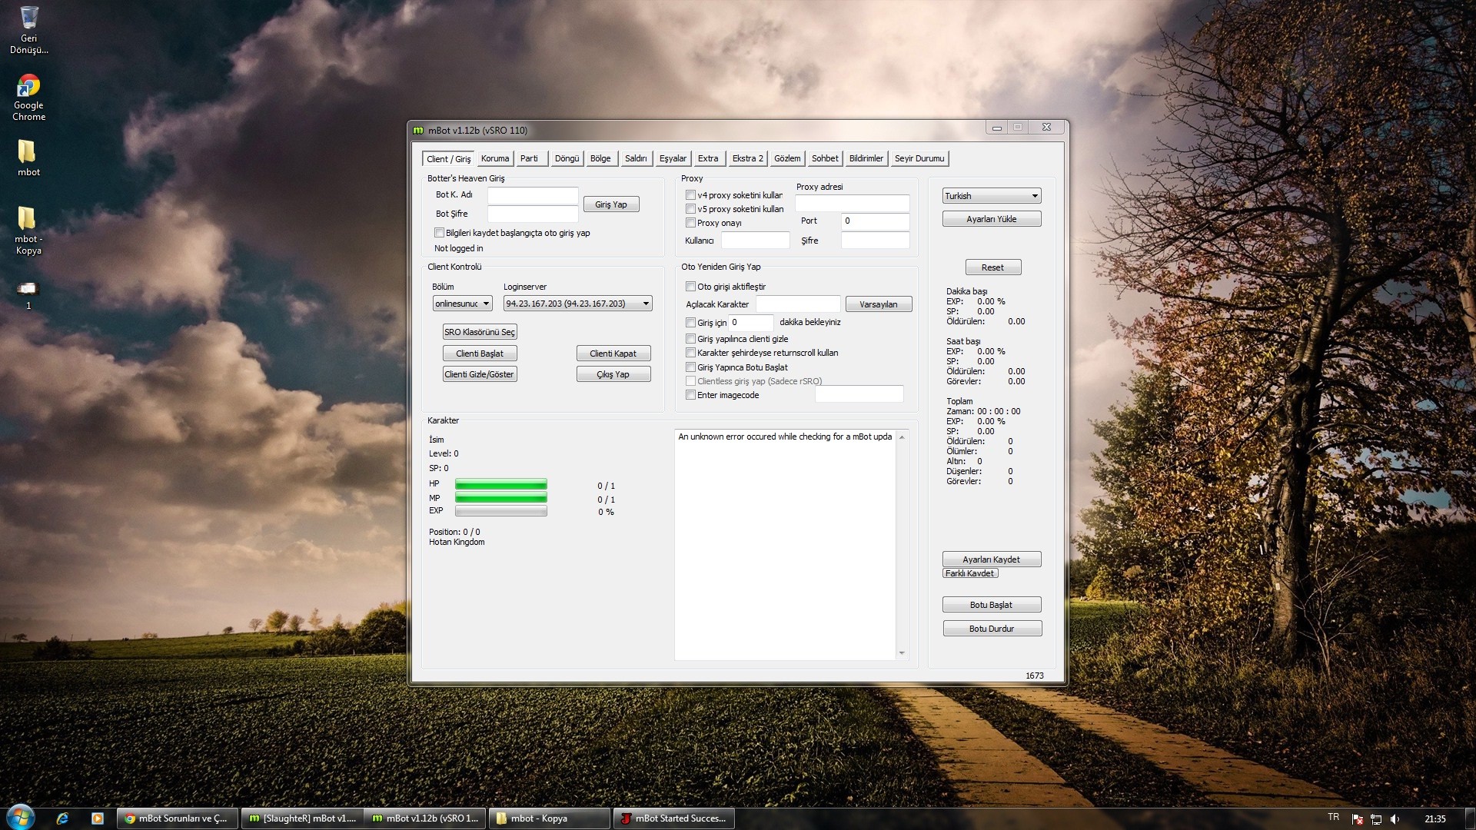This screenshot has width=1476, height=830.
Task: Start the bot with Botu Başlat
Action: point(992,605)
